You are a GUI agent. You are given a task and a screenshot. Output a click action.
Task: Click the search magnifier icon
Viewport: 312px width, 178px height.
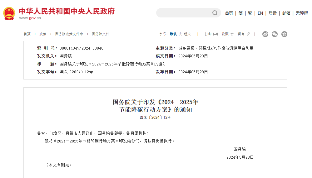pyautogui.click(x=215, y=13)
